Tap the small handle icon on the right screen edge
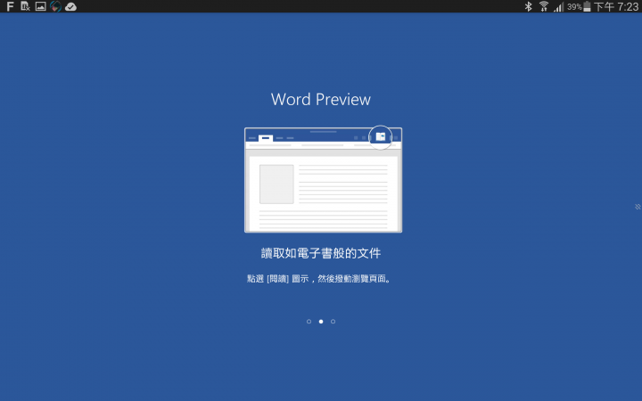The height and width of the screenshot is (401, 642). [x=638, y=207]
